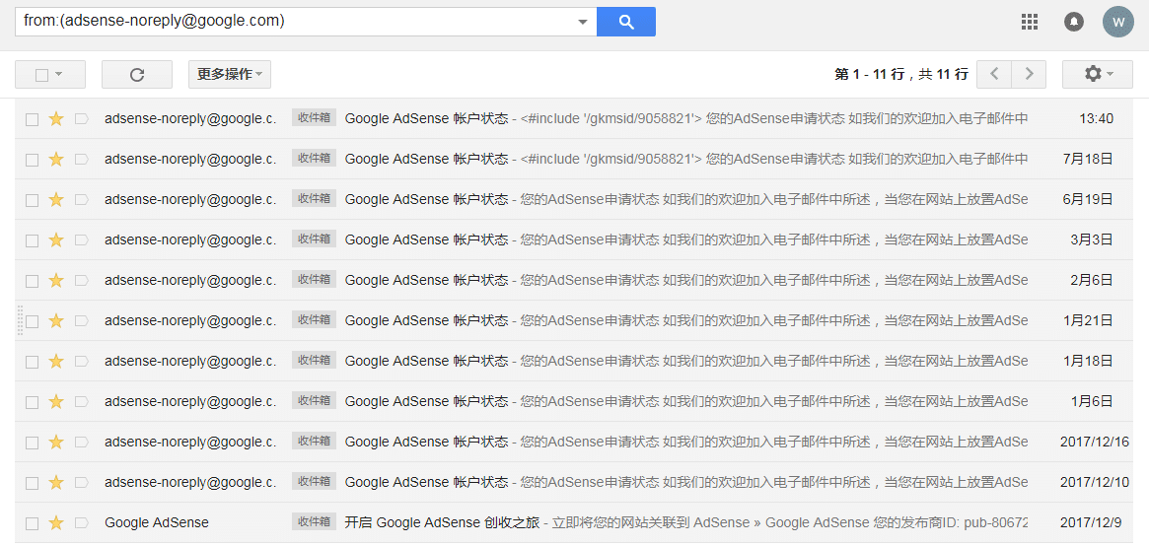Unstar the 7月18日 email
Screen dimensions: 1149x546
click(x=55, y=159)
